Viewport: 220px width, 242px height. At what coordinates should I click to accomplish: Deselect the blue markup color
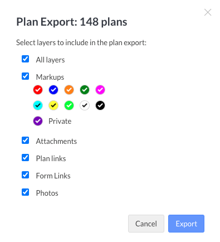(x=53, y=90)
